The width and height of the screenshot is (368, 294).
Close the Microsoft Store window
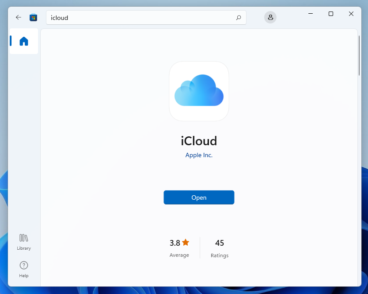(x=351, y=14)
